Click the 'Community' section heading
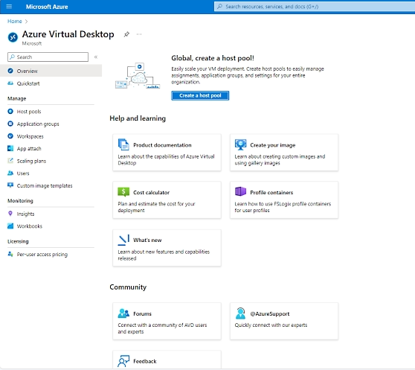The image size is (415, 370). point(128,287)
